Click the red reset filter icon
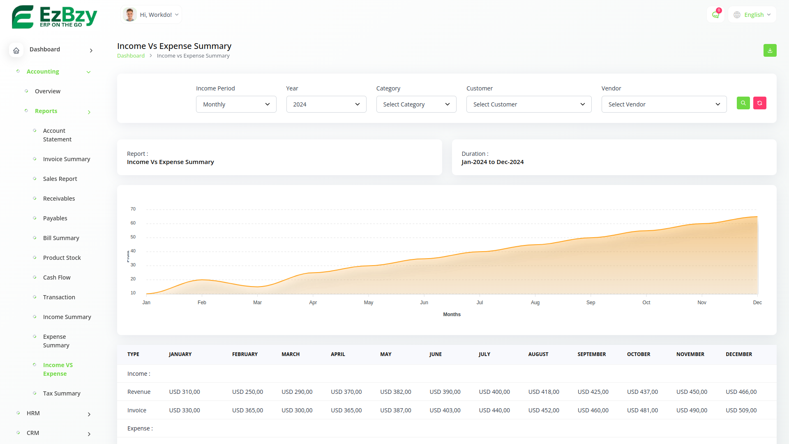This screenshot has width=789, height=444. pos(759,103)
